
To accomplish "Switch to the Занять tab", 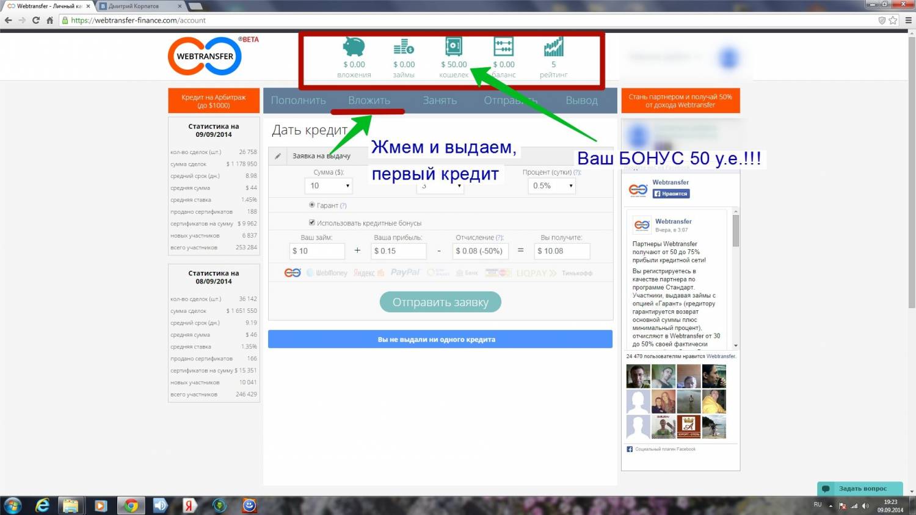I will point(440,100).
